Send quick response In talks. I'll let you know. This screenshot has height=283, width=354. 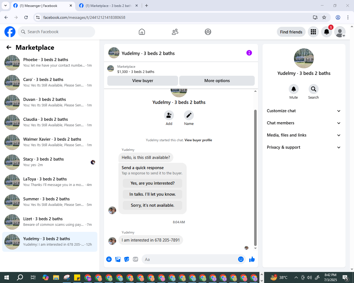click(x=153, y=194)
